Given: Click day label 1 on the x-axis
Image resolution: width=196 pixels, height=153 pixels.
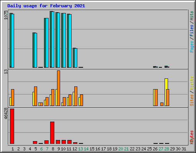Looking at the screenshot, I should [x=13, y=149].
